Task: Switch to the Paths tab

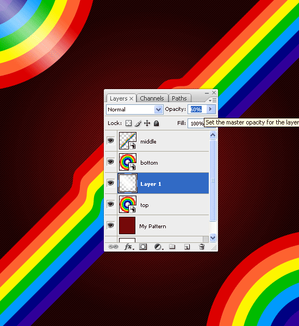Action: click(x=179, y=98)
